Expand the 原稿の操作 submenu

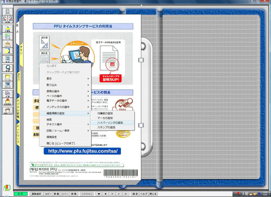click(x=65, y=91)
